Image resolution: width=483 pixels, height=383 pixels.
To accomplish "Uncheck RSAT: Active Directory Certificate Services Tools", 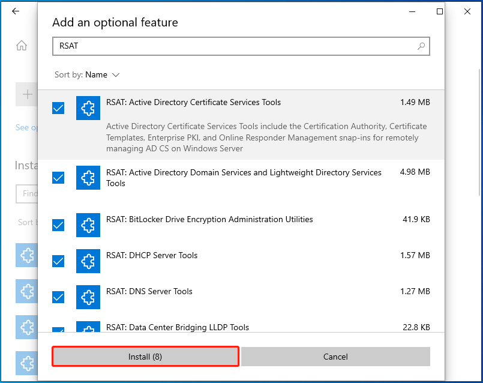I will [x=58, y=108].
